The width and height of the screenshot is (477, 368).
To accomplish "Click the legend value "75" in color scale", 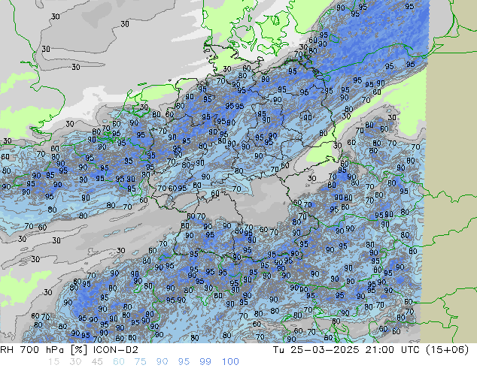I will coord(140,362).
